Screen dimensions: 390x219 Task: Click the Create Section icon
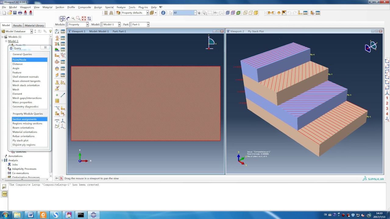click(57, 38)
